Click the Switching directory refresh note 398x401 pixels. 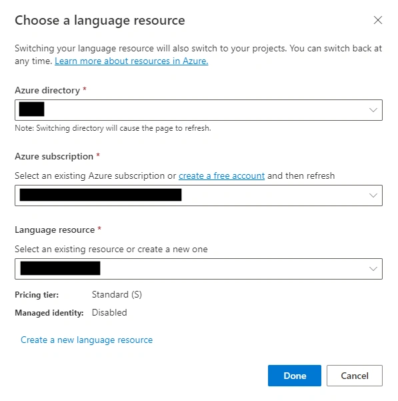[x=113, y=128]
